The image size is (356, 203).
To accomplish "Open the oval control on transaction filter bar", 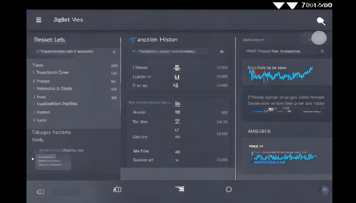I will [222, 52].
